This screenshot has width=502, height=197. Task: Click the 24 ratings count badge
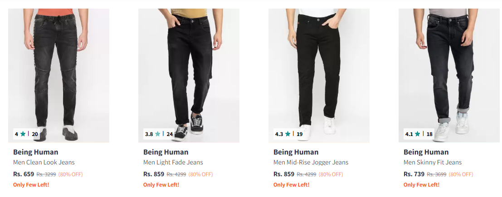pyautogui.click(x=170, y=134)
